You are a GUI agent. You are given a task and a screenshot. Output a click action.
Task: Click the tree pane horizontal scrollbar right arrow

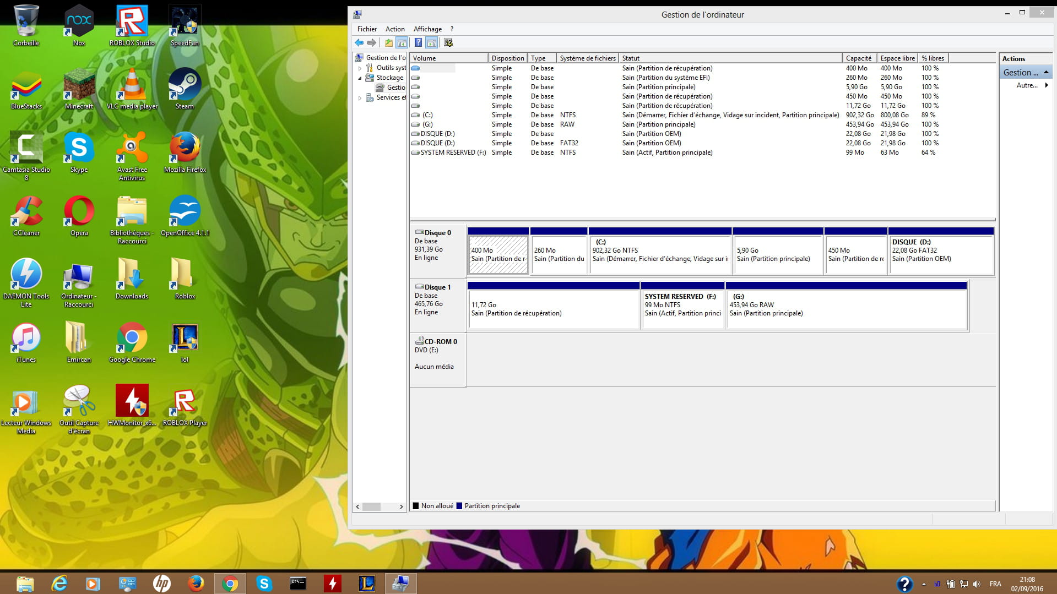[401, 507]
